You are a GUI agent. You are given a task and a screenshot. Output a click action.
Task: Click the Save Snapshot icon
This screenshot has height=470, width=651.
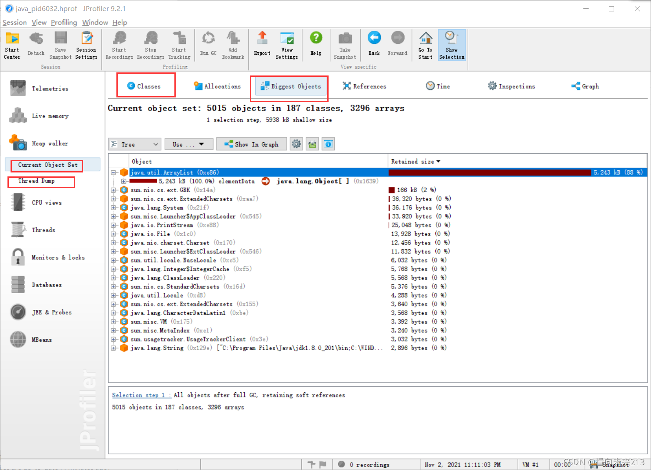61,45
